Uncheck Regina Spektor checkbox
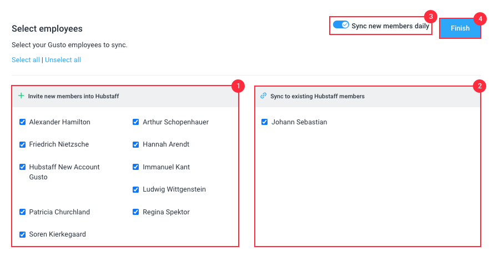Screen dimensions: 489x256 coord(135,212)
